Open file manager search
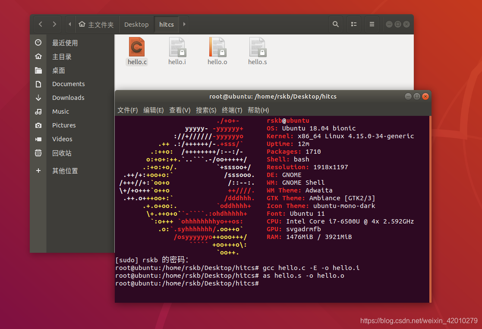The width and height of the screenshot is (482, 329). coord(336,24)
